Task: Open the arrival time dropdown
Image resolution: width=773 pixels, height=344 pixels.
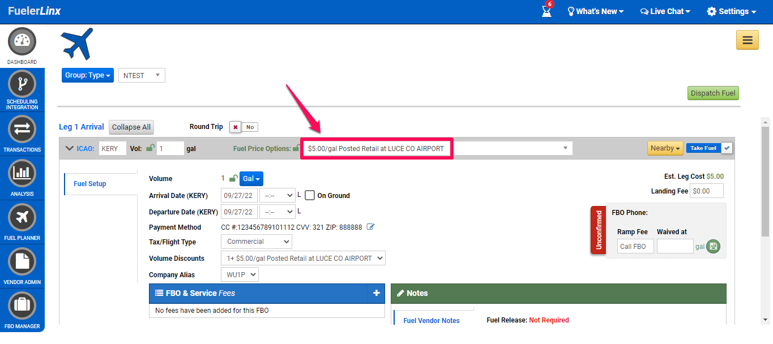Action: click(x=277, y=195)
